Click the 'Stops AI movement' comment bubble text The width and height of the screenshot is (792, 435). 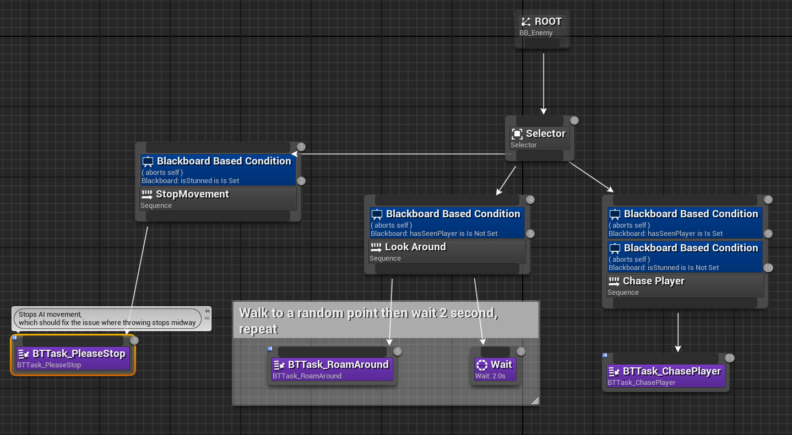point(107,318)
